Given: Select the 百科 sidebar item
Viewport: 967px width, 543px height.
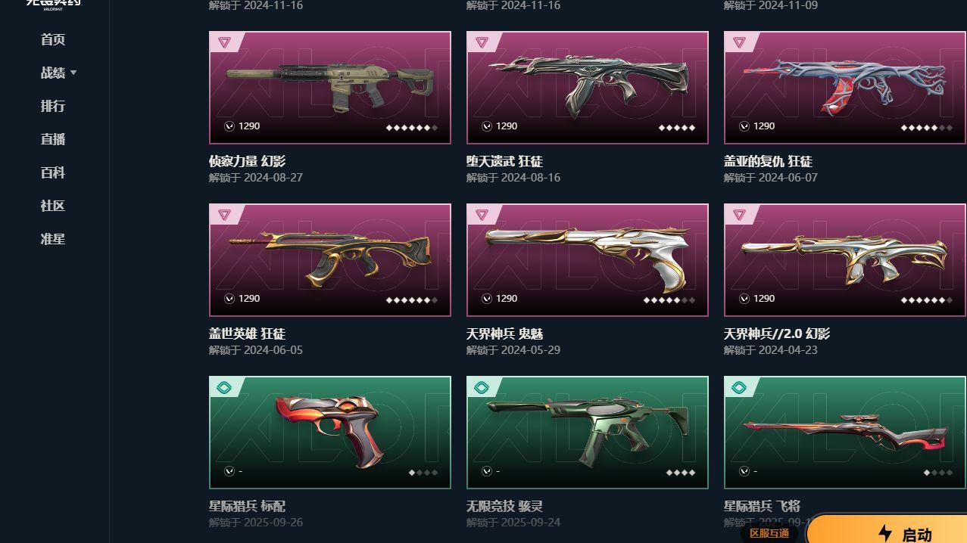Looking at the screenshot, I should [x=53, y=172].
